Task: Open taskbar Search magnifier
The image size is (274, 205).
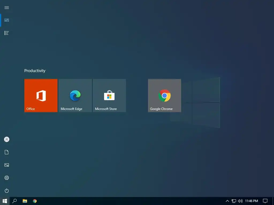Action: pyautogui.click(x=14, y=201)
